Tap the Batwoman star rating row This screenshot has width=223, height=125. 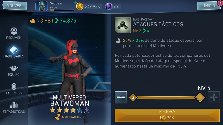point(69,110)
